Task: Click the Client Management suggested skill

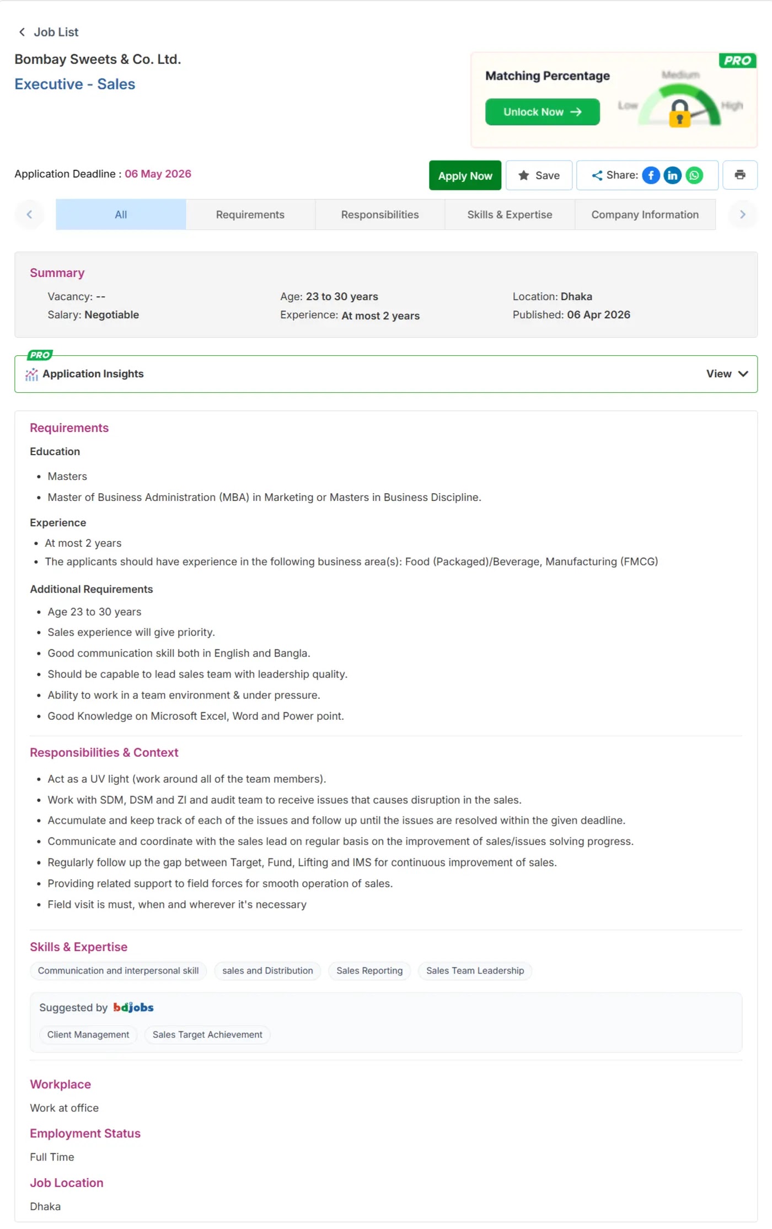Action: click(88, 1035)
